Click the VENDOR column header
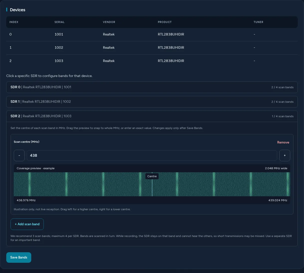 109,22
